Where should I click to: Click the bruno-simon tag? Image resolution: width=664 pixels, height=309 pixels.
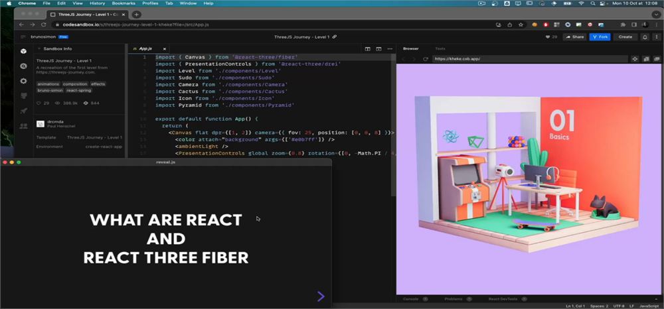50,90
